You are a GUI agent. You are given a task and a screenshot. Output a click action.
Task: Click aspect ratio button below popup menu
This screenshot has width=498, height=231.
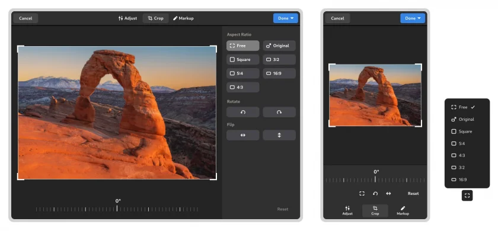pos(467,195)
